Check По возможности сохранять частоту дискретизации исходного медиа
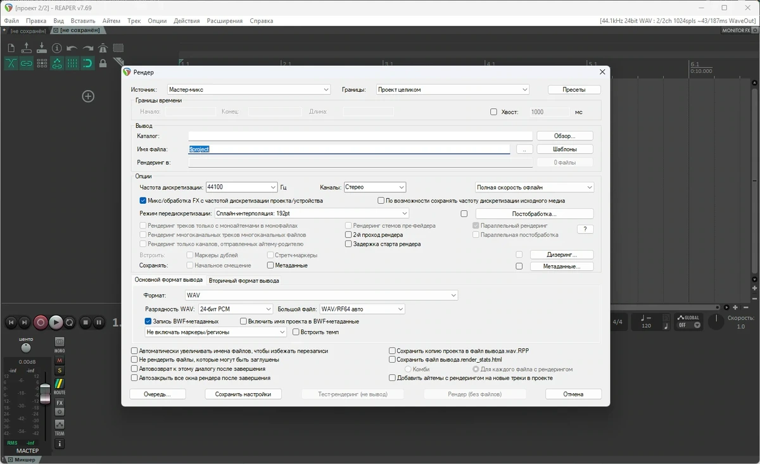The height and width of the screenshot is (464, 760). point(381,201)
